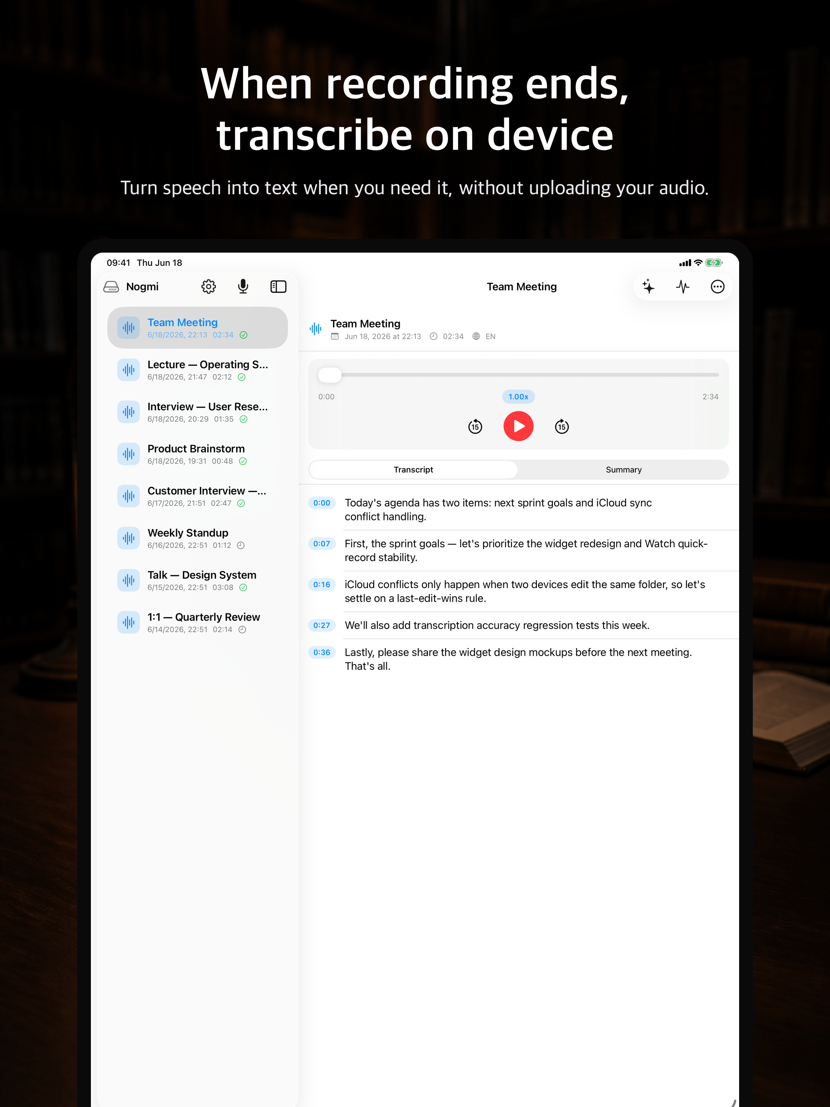Click the Nogmi title in sidebar
The height and width of the screenshot is (1107, 830).
(x=143, y=286)
